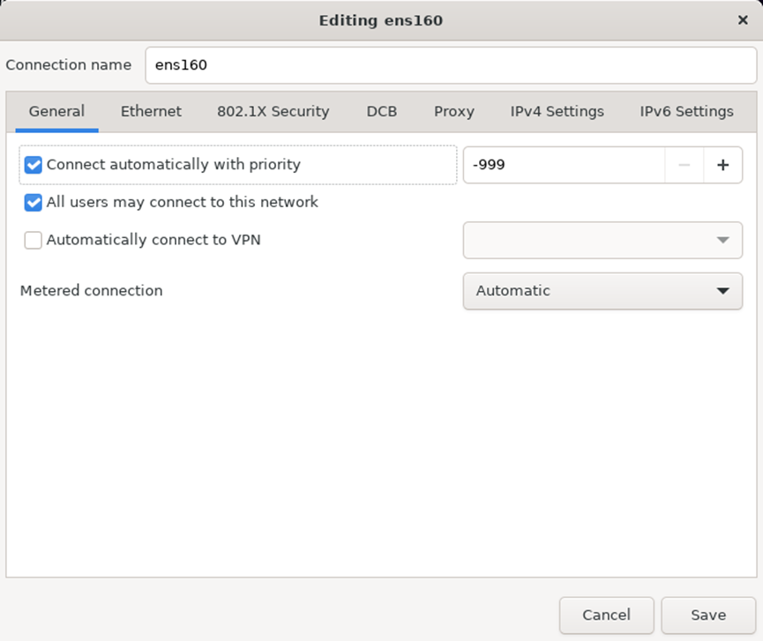Close the Editing ens160 dialog
763x641 pixels.
pyautogui.click(x=743, y=20)
